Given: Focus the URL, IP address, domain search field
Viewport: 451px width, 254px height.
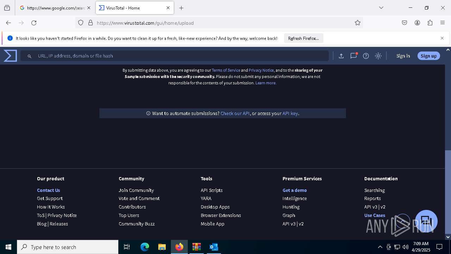Looking at the screenshot, I should [174, 56].
